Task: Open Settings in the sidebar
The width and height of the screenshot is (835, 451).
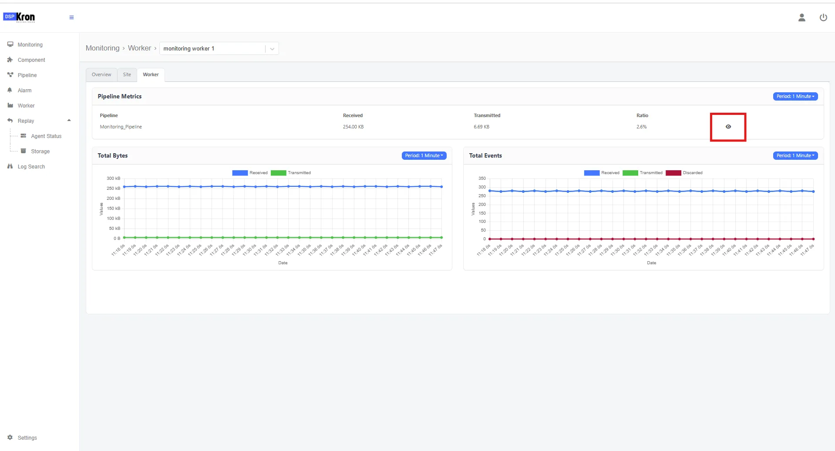Action: (27, 438)
